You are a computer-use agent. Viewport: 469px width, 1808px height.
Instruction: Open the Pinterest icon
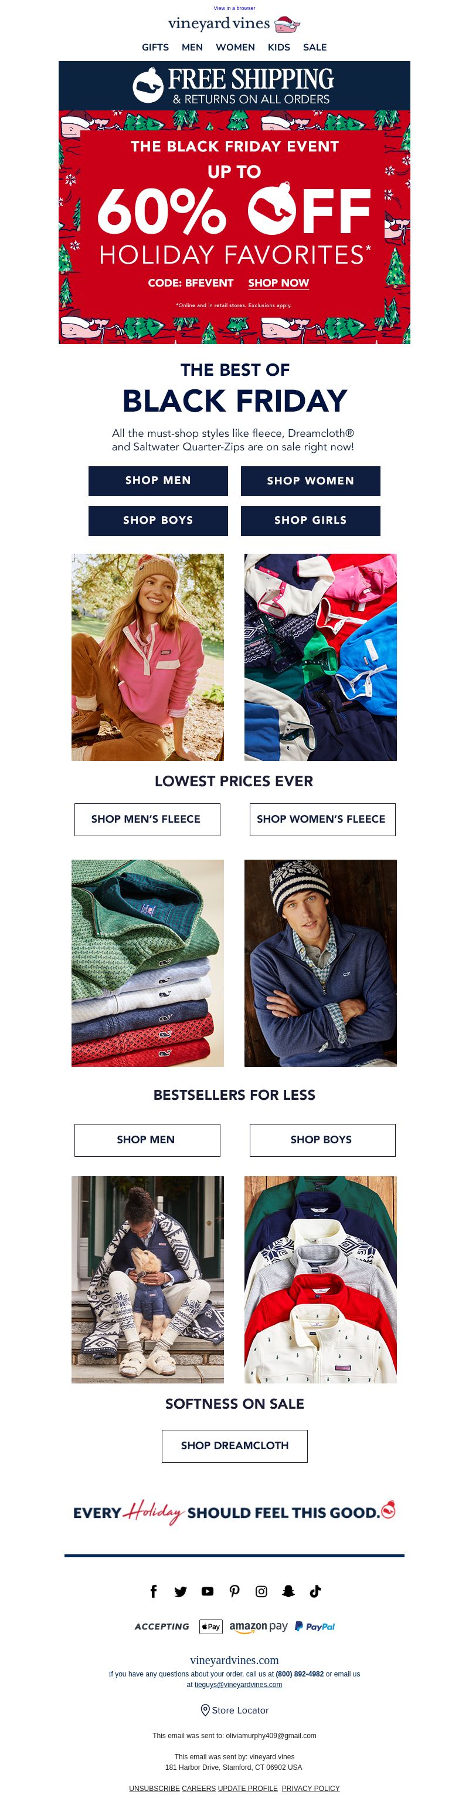(x=234, y=1591)
